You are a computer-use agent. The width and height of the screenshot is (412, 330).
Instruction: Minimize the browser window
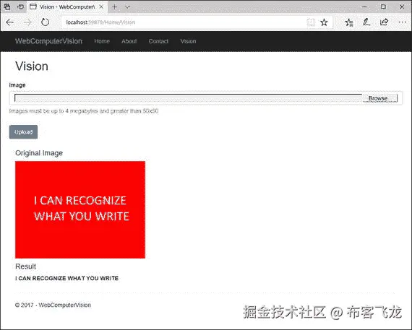(364, 6)
